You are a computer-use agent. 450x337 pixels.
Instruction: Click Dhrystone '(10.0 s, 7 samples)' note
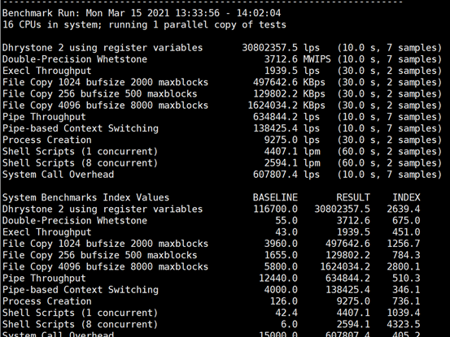coord(390,48)
